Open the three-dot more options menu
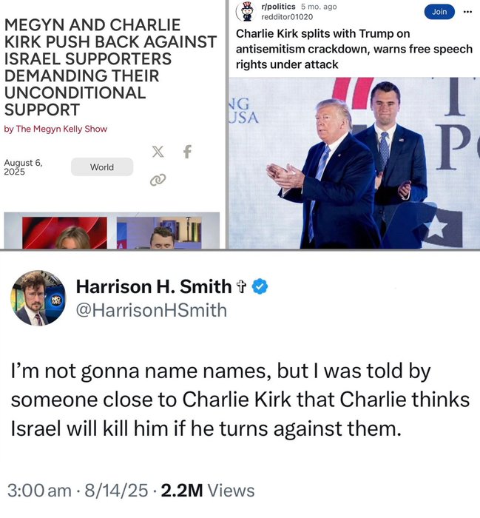This screenshot has height=518, width=480. pos(467,12)
